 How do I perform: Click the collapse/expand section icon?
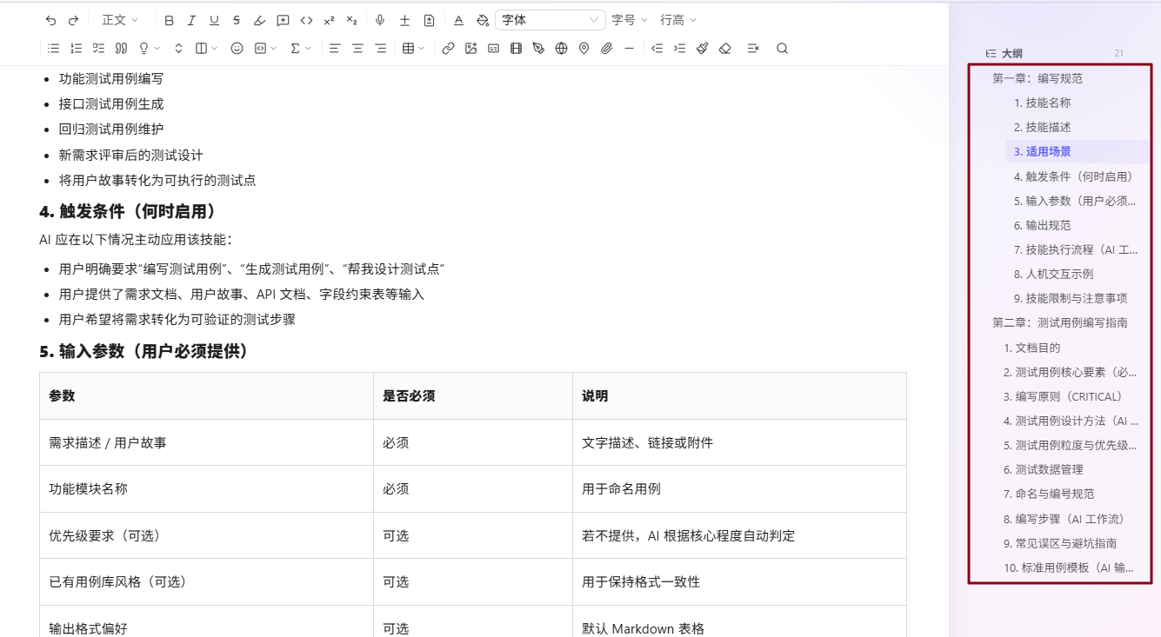tap(178, 49)
